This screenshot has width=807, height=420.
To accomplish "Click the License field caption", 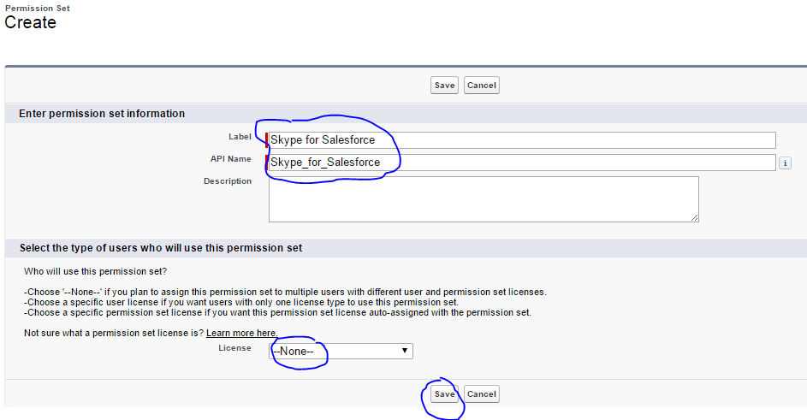I will 234,348.
